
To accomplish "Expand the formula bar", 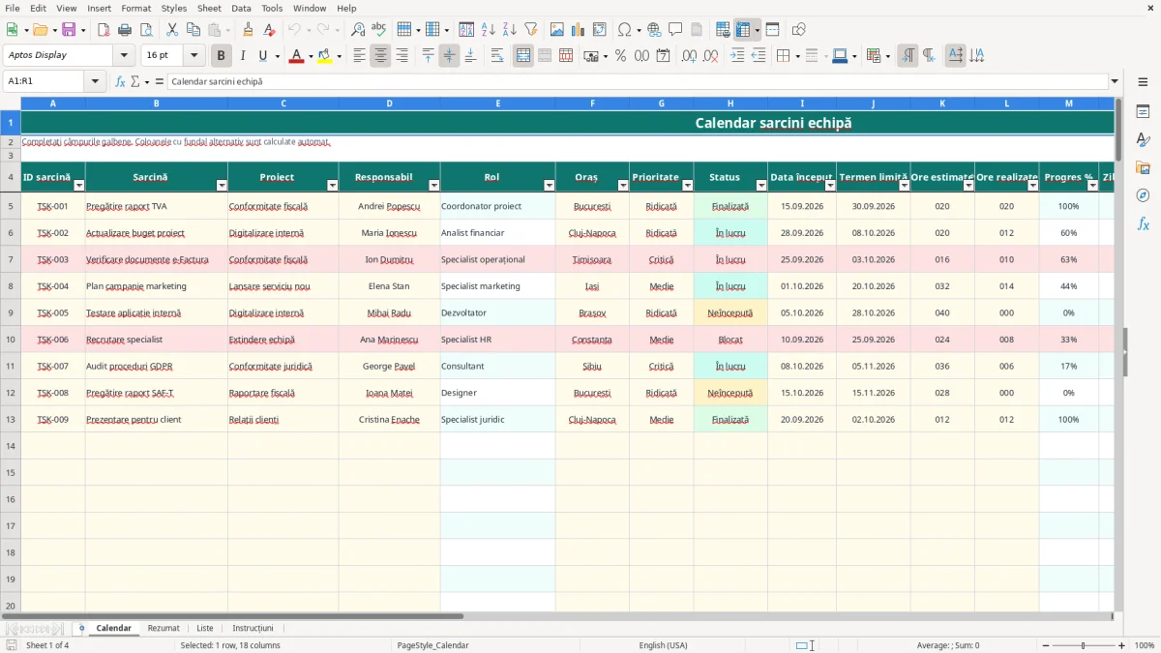I will [x=1115, y=81].
